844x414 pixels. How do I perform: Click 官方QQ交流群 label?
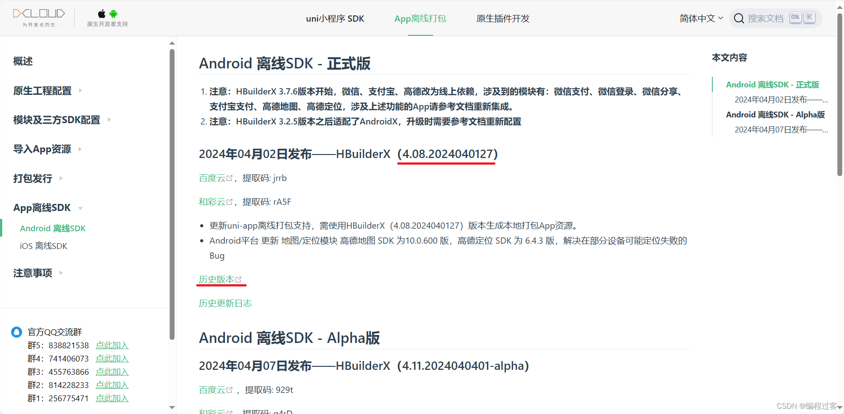tap(55, 332)
